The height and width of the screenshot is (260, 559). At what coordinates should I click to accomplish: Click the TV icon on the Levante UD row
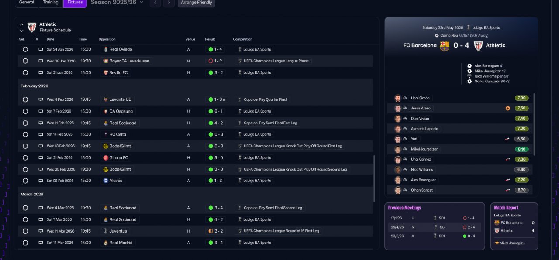click(41, 99)
